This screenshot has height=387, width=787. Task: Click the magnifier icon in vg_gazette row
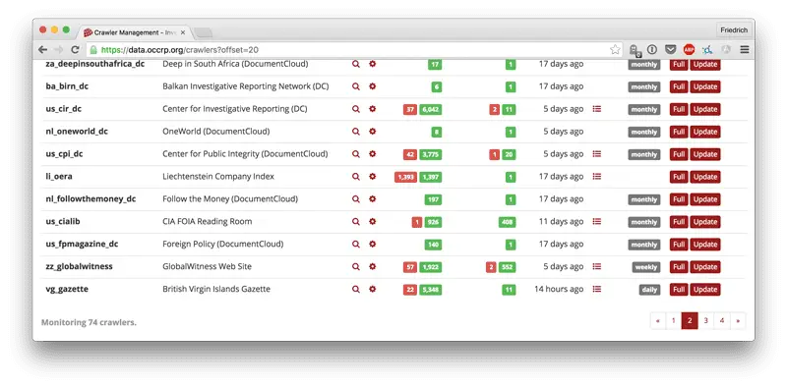coord(356,289)
